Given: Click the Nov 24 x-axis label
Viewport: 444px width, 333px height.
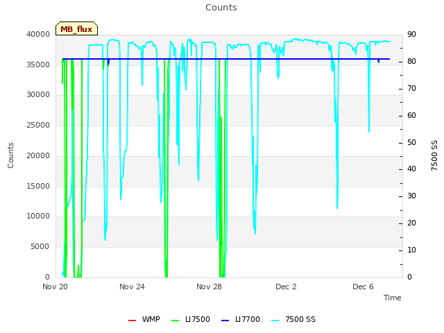Looking at the screenshot, I should (132, 287).
